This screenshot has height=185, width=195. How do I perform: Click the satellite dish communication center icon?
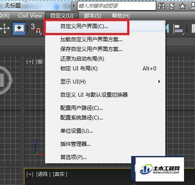[172, 6]
